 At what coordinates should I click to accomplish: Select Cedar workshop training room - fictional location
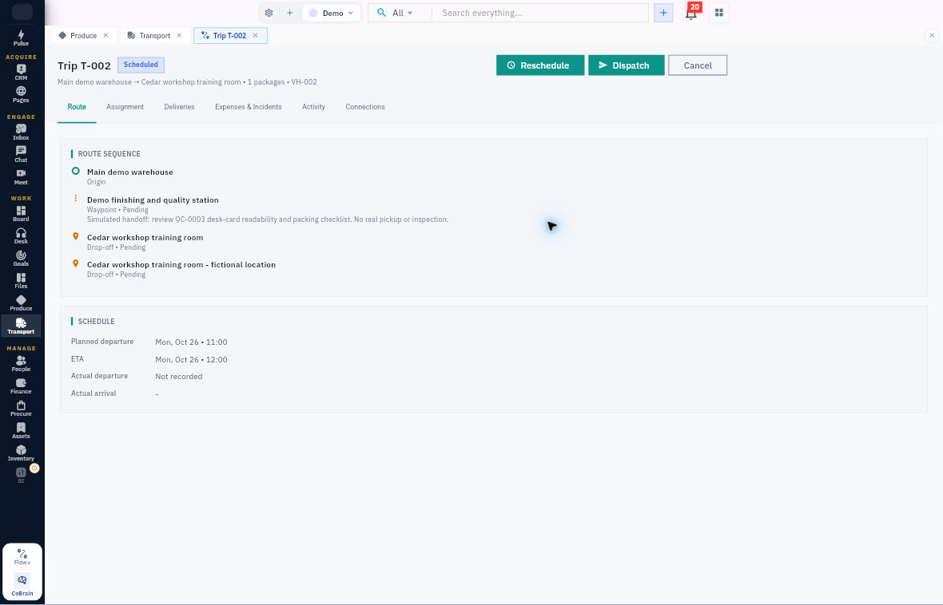[181, 264]
